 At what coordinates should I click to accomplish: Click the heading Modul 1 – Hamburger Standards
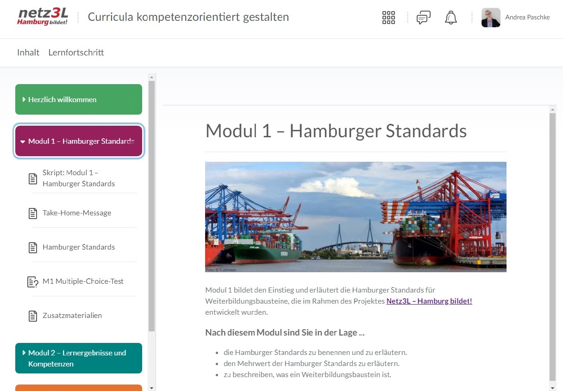click(x=336, y=131)
